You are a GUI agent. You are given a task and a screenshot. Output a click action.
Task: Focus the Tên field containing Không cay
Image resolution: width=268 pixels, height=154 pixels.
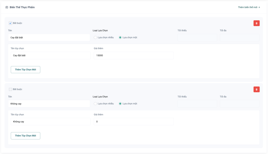[x=49, y=104]
